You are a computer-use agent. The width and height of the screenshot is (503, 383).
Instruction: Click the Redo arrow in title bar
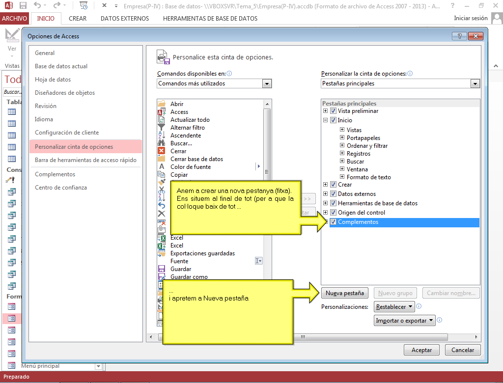[57, 5]
